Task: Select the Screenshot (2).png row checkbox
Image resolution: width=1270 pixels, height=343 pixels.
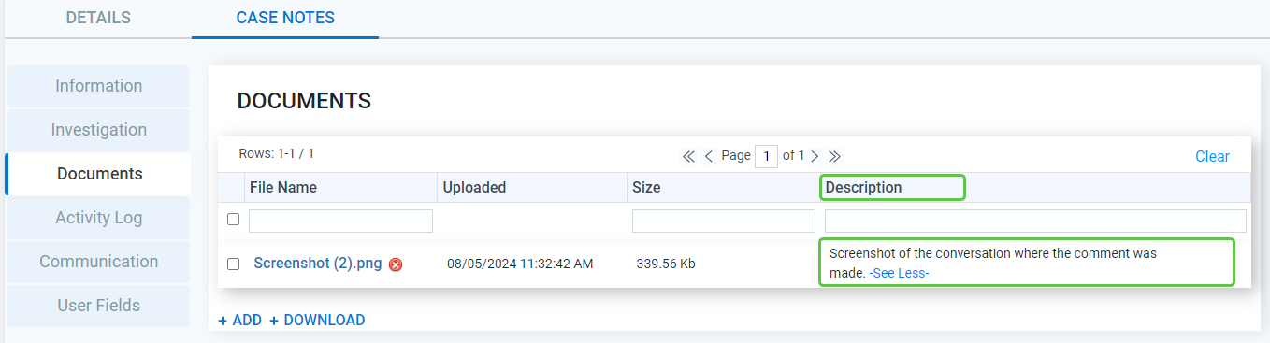Action: [234, 264]
